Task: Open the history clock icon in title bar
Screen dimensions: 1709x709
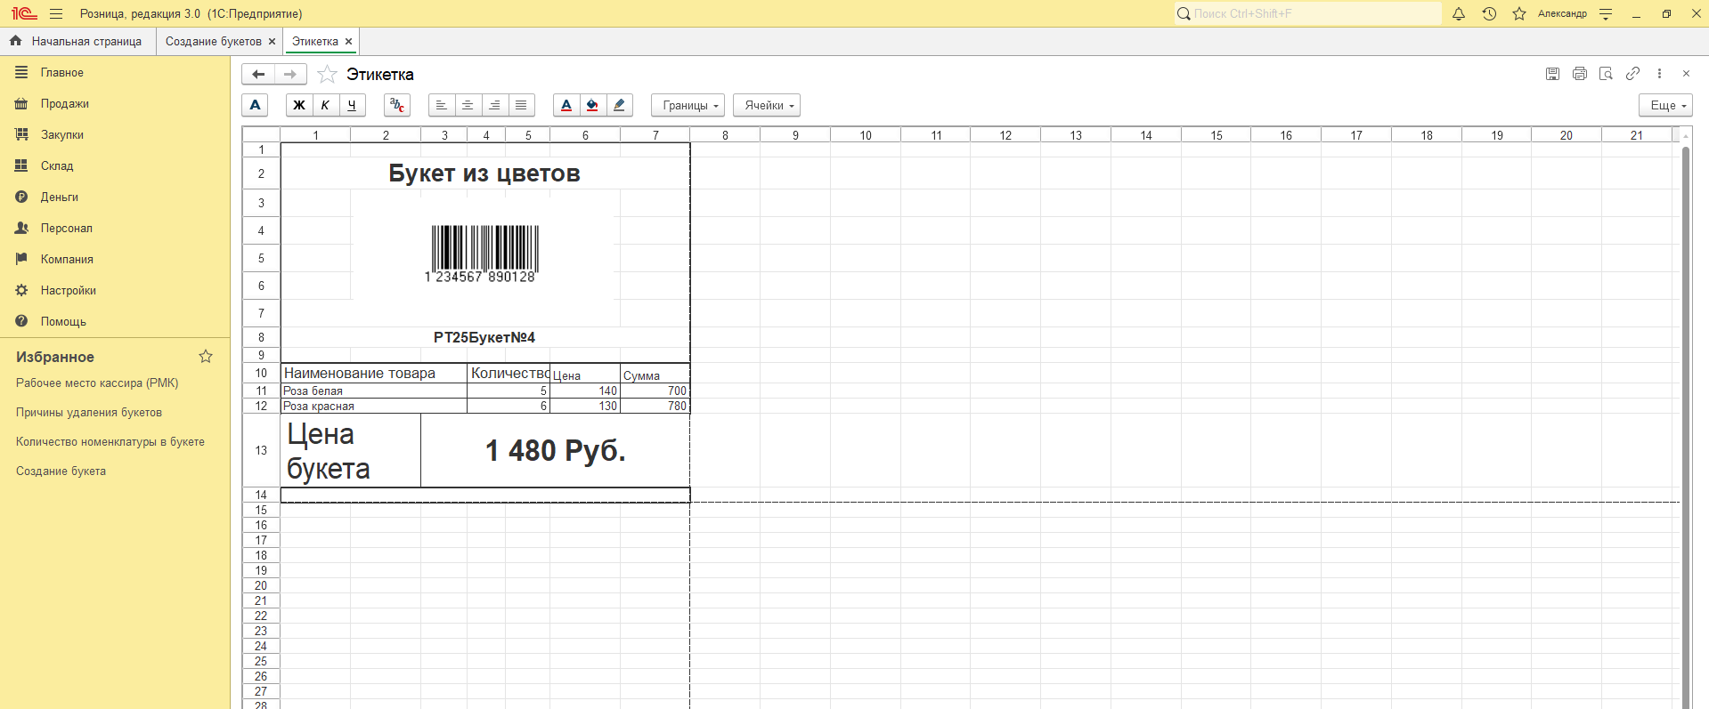Action: pos(1489,14)
